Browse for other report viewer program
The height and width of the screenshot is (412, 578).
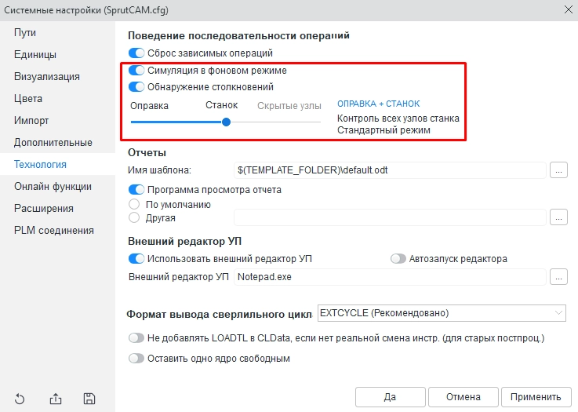(x=558, y=217)
